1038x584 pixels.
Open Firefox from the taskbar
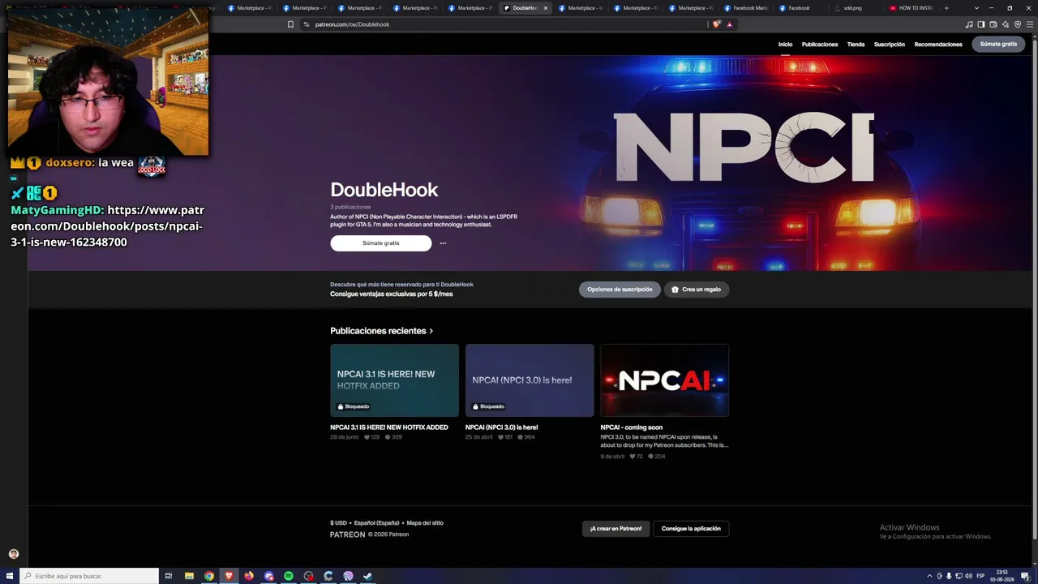coord(249,576)
